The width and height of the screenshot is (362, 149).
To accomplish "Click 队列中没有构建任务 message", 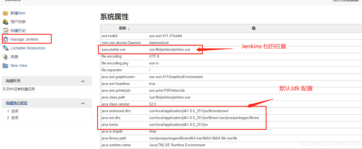I will (x=19, y=89).
